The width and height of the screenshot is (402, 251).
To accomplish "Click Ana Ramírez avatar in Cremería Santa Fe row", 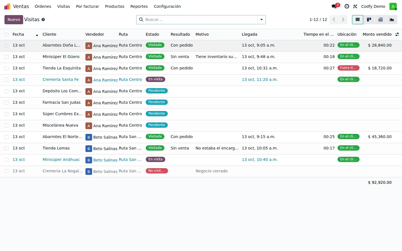I will tap(88, 80).
